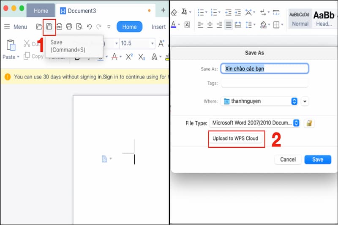Image resolution: width=338 pixels, height=225 pixels.
Task: Apply bulleted list
Action: point(201,12)
